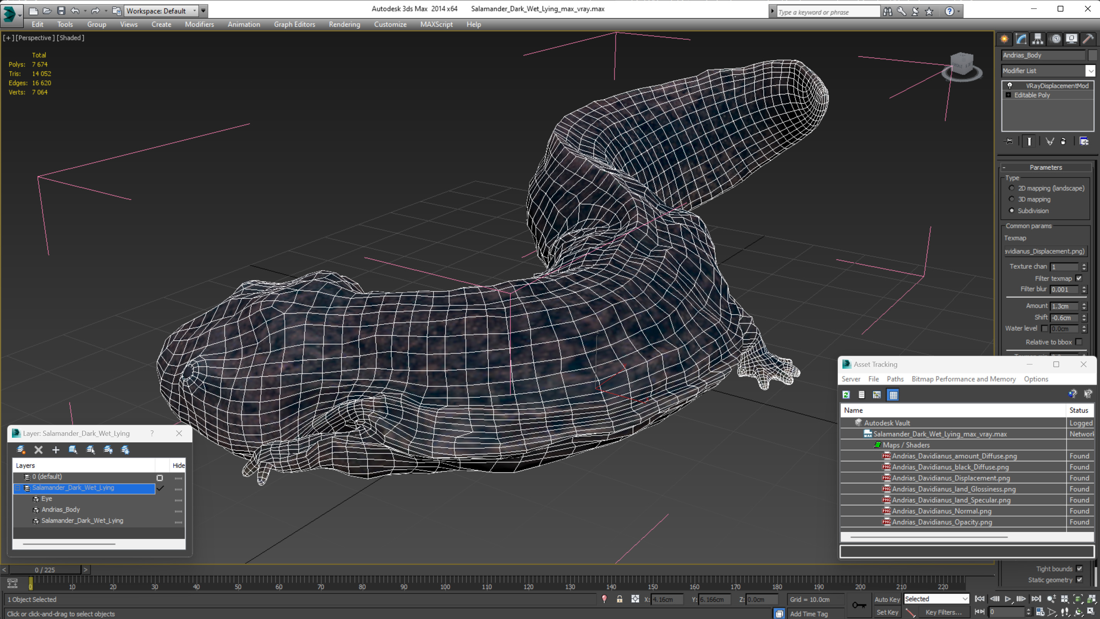Click Highlight Selected Objects' Layers icon
This screenshot has height=619, width=1100.
pos(91,449)
